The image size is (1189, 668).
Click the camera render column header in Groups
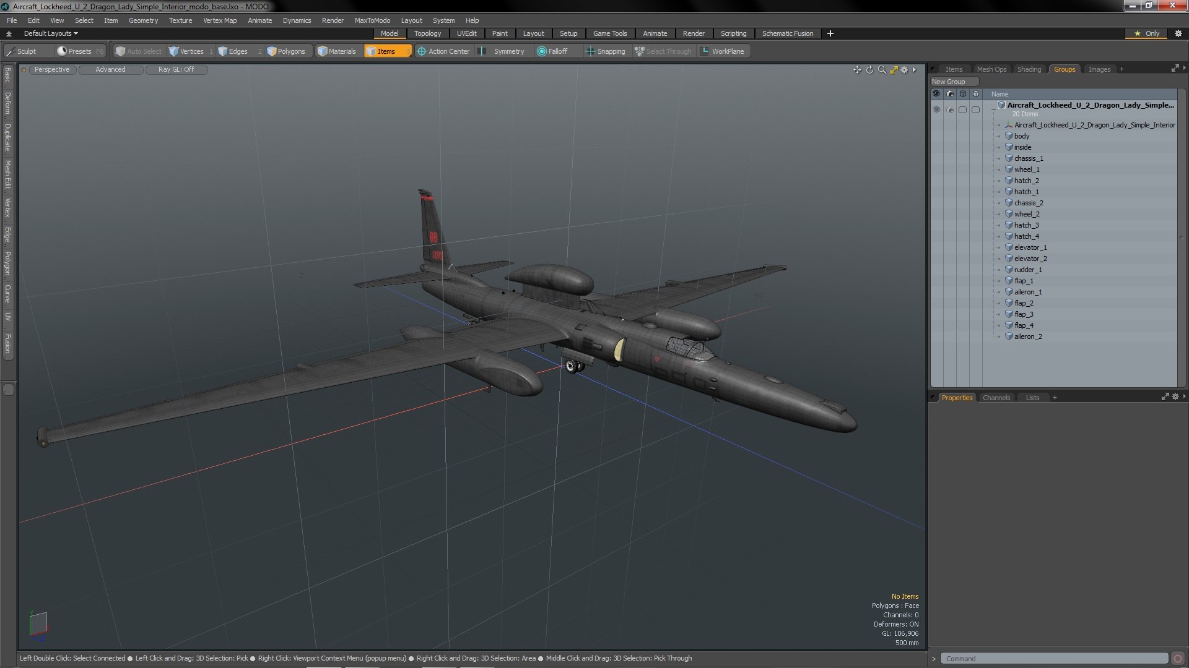tap(949, 94)
